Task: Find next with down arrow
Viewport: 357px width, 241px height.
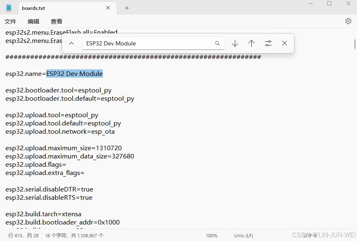Action: (235, 43)
